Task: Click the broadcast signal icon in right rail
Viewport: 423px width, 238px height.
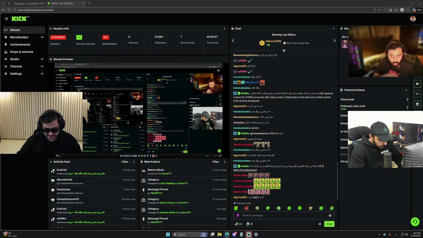Action: (x=417, y=94)
